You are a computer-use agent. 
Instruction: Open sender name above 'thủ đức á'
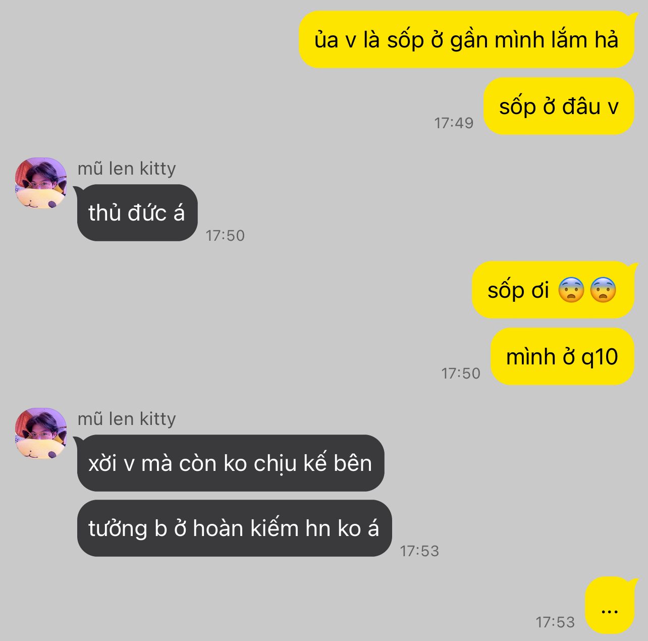pyautogui.click(x=127, y=169)
